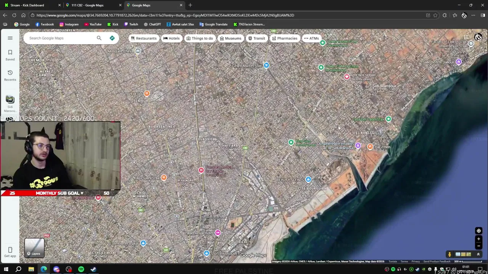
Task: Open Google apps grid
Action: 466,37
